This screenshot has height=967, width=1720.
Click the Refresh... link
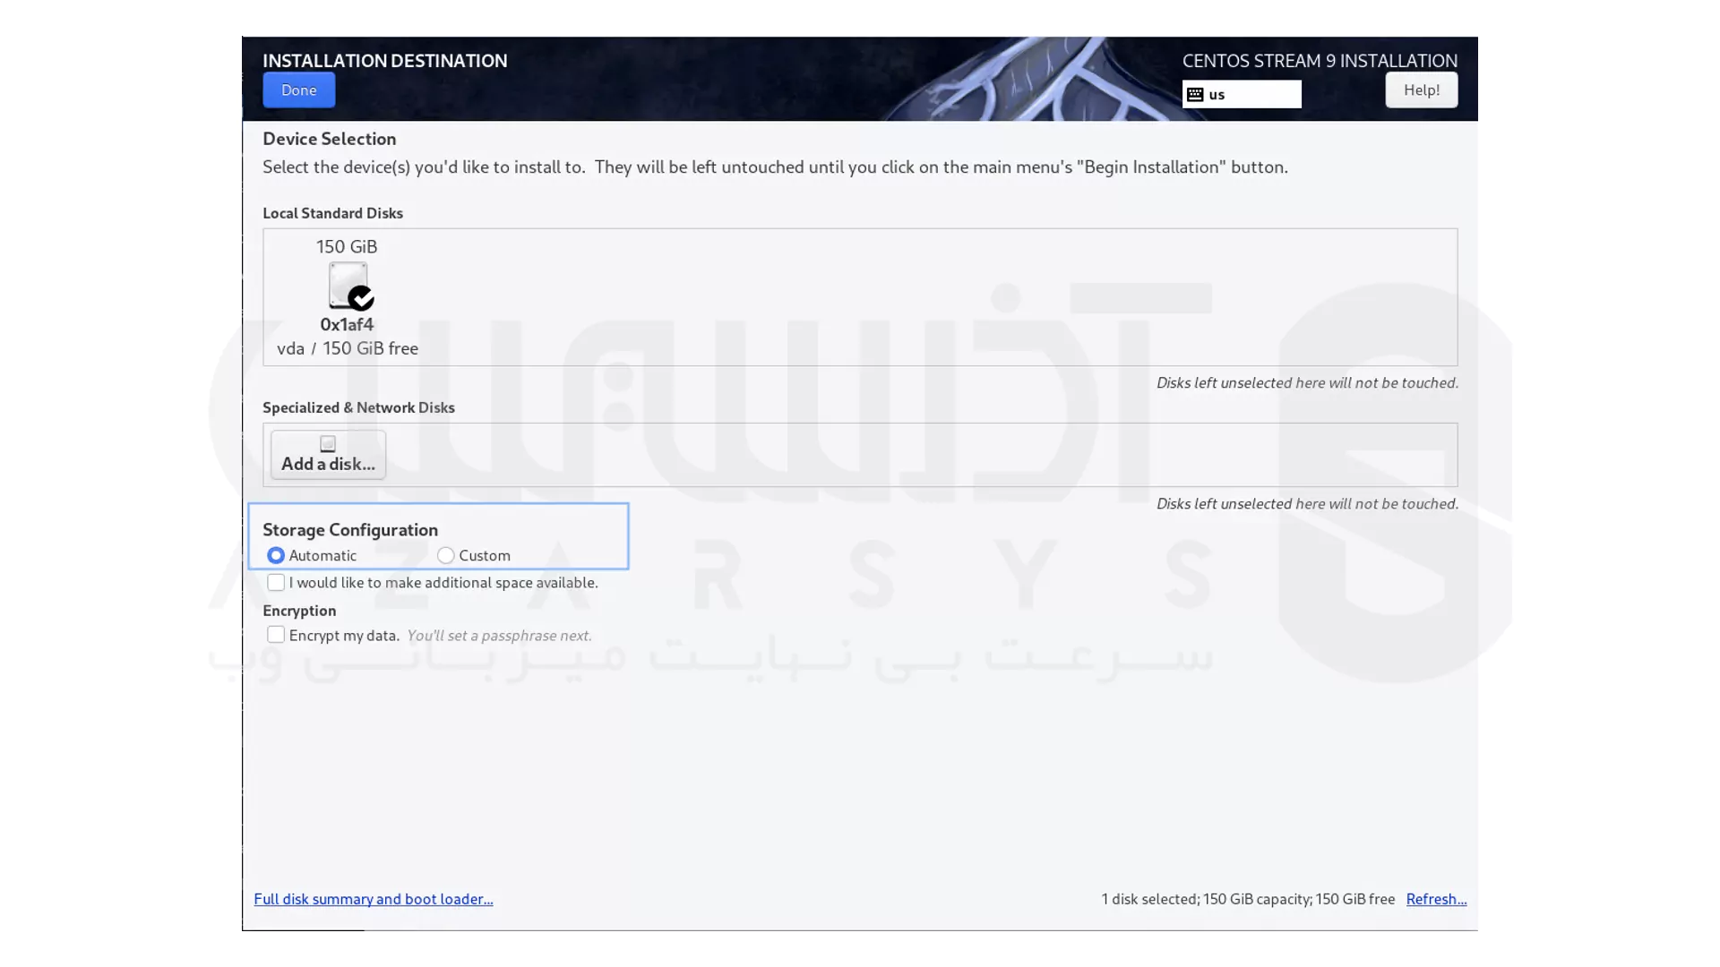tap(1436, 899)
